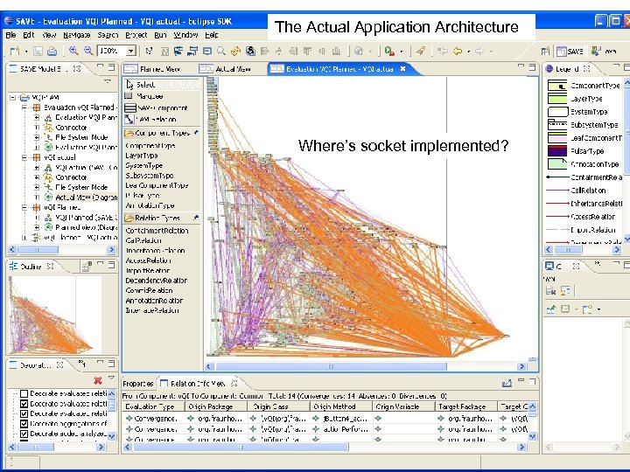Select SubsystemType in the palette
Image resolution: width=630 pixels, height=472 pixels.
click(x=149, y=176)
